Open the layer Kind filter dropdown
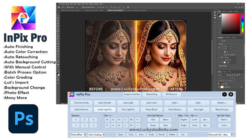247x139 pixels. pos(222,75)
